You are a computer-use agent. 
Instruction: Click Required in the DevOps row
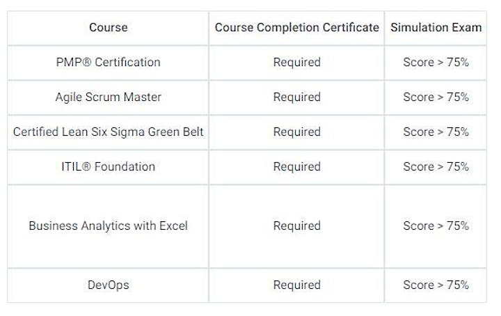coord(297,285)
